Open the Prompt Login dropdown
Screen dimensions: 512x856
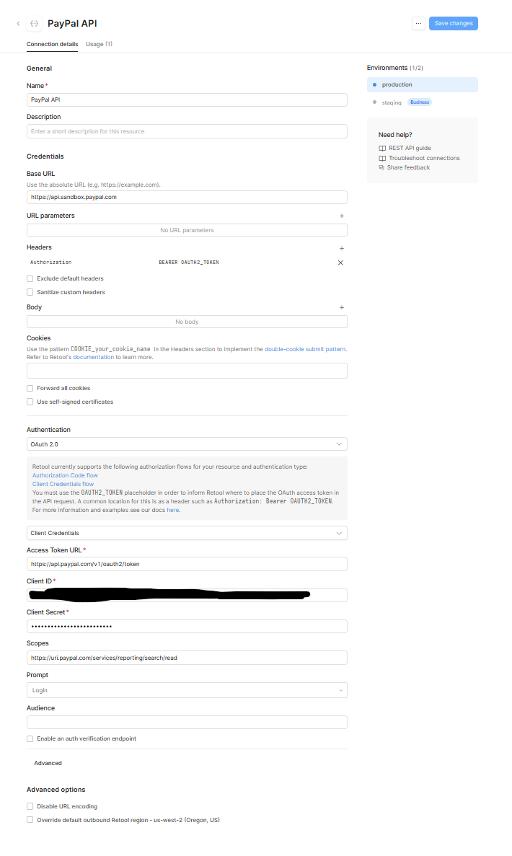187,691
